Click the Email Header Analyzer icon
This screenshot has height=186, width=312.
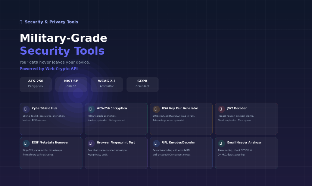point(221,143)
